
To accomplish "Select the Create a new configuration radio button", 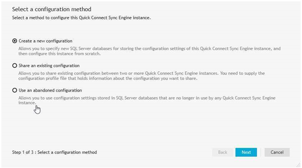I will tap(15, 41).
